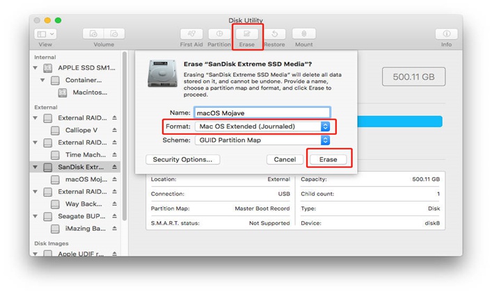Select the Way Back... volume
The height and width of the screenshot is (294, 492).
pyautogui.click(x=77, y=204)
